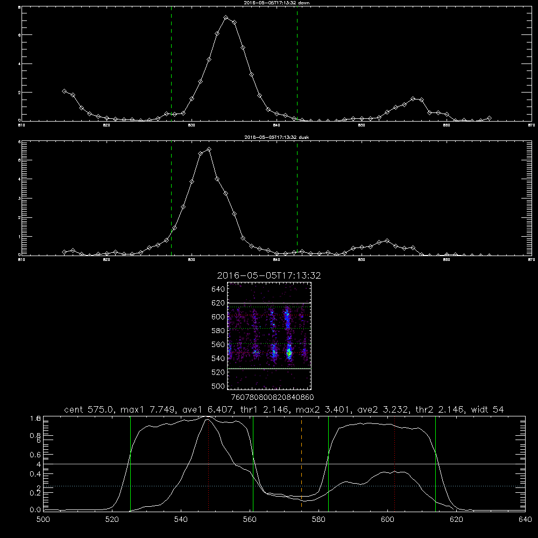Click the white horizontal line at level 4
Screen dimensions: 538x538
(x=285, y=464)
